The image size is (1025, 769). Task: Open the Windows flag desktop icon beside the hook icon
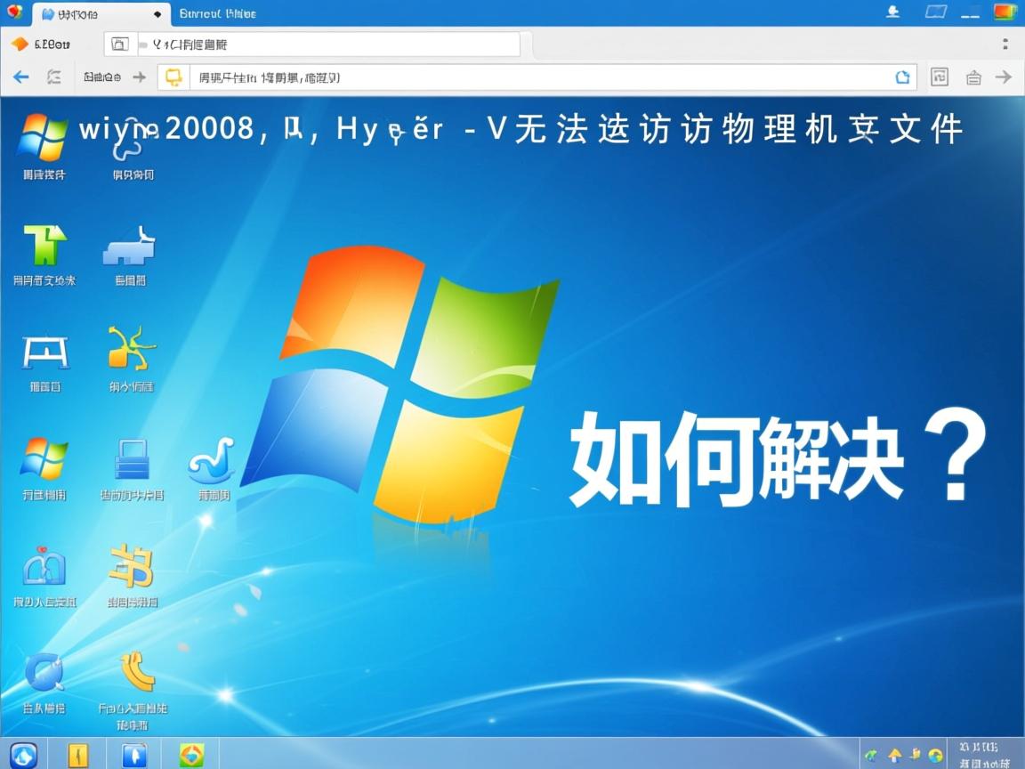pos(43,137)
